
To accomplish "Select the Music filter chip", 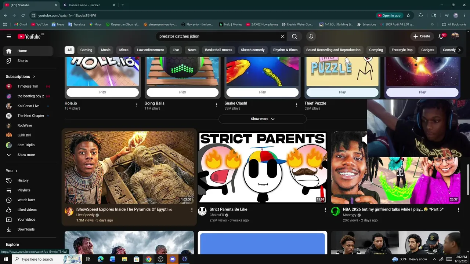I will click(106, 50).
